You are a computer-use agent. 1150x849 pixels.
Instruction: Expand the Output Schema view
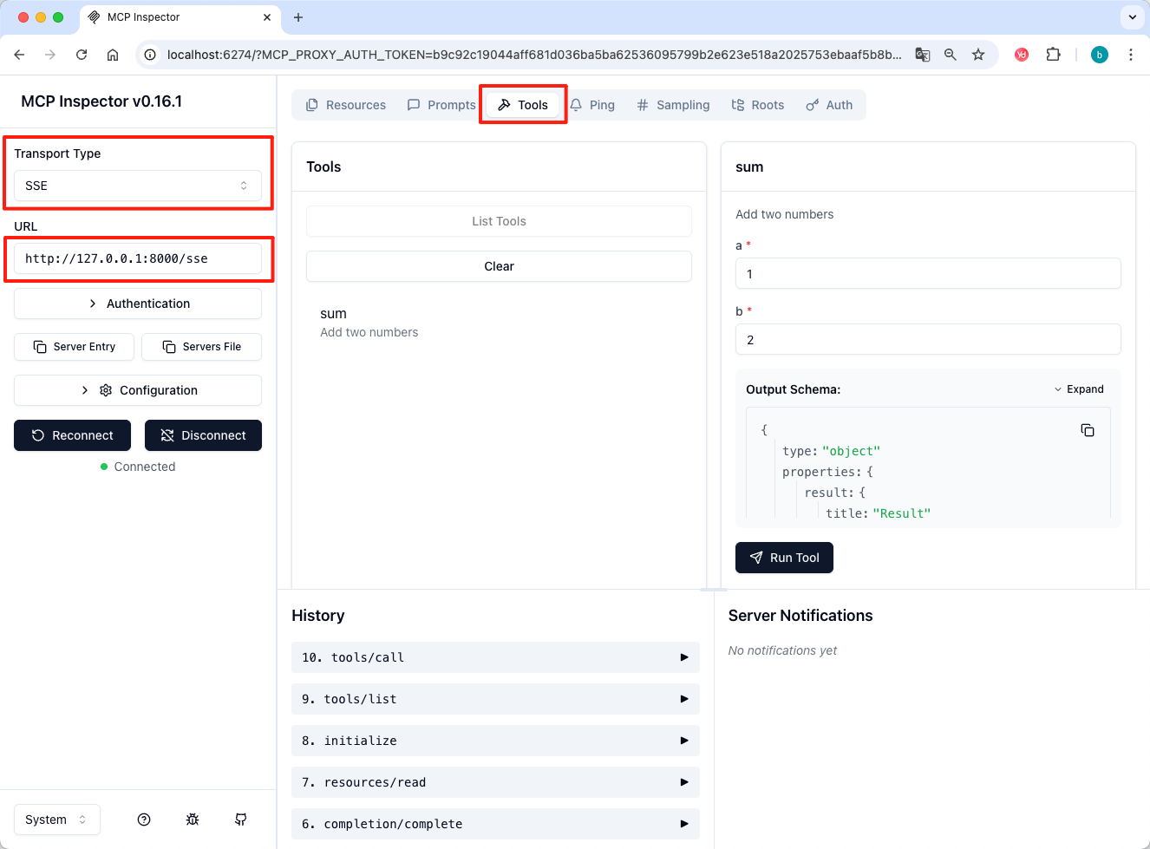(1079, 389)
